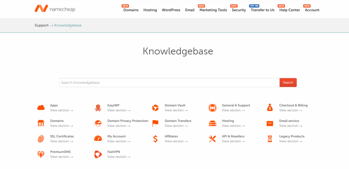Open the Checkout & Billing money bag icon
Image resolution: width=349 pixels, height=169 pixels.
[270, 108]
